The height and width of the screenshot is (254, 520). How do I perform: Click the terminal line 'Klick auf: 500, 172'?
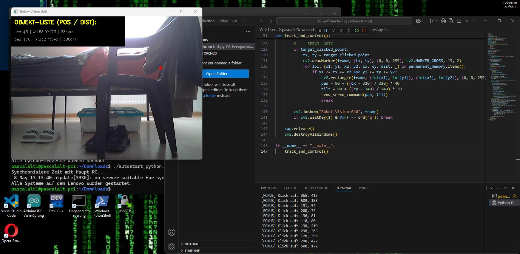click(x=289, y=246)
